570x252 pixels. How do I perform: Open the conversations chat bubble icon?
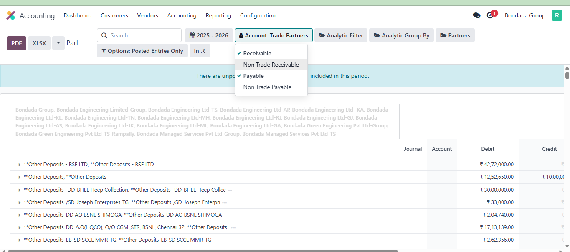pyautogui.click(x=476, y=15)
